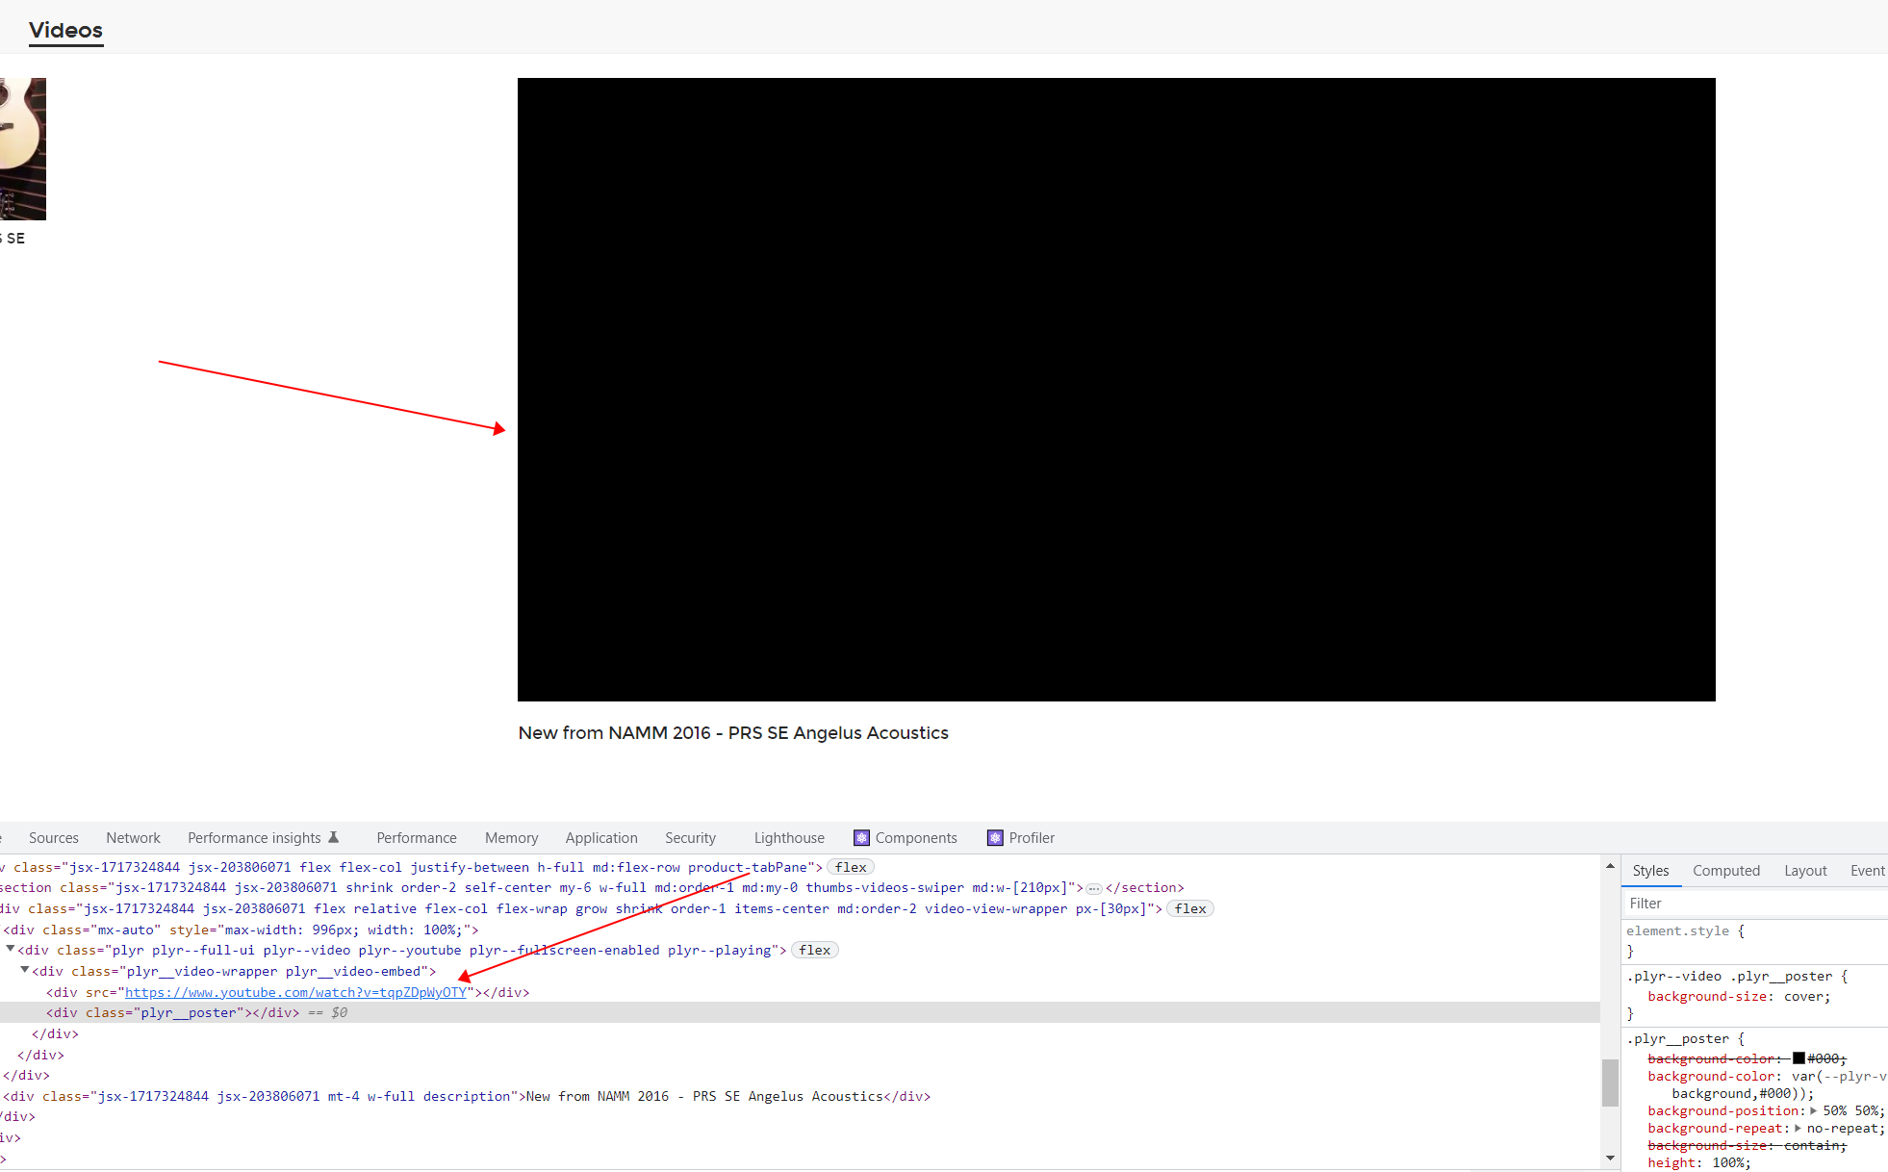1888x1172 pixels.
Task: Toggle flex badge on the video-view-wrapper element
Action: click(1190, 908)
